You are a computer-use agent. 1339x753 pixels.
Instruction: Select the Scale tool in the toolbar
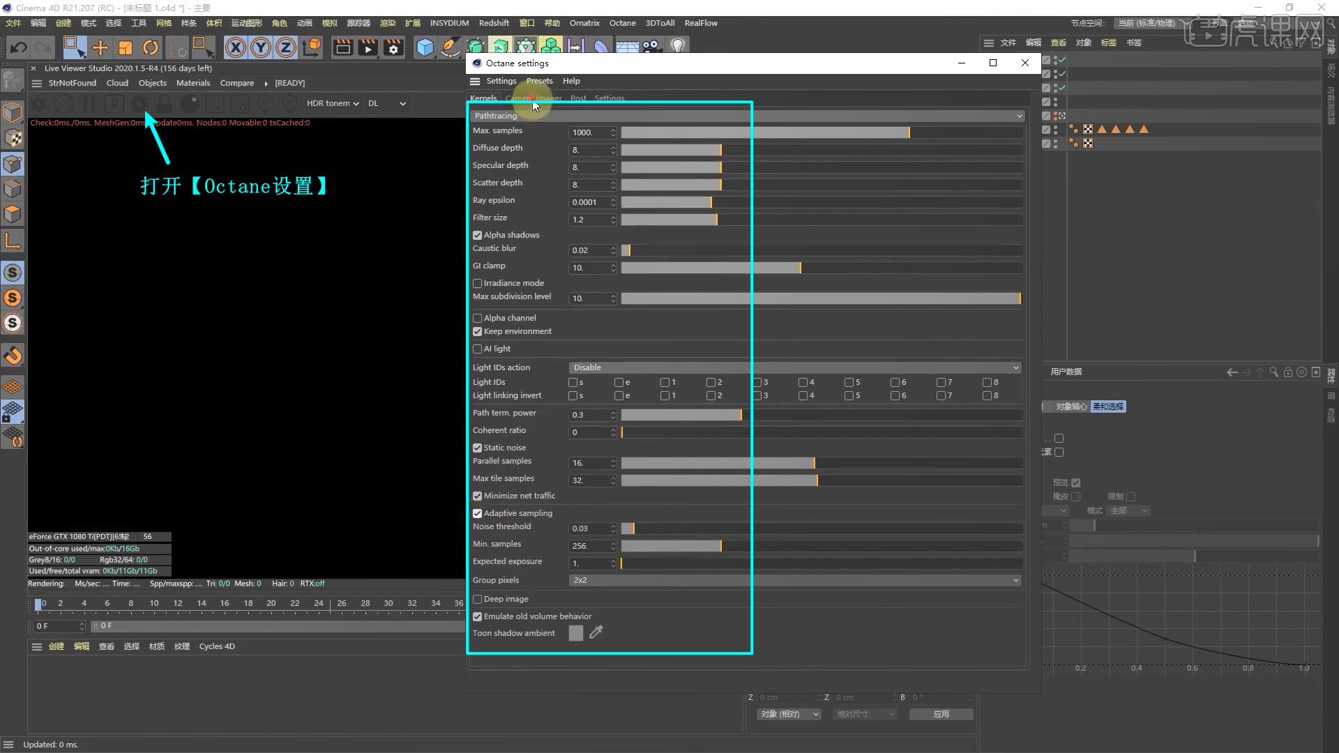click(x=126, y=47)
